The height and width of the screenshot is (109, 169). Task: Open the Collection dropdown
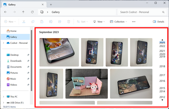[x=118, y=22]
